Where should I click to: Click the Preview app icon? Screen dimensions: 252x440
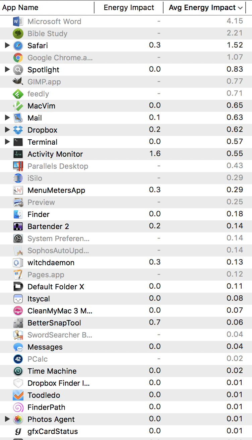tap(18, 203)
